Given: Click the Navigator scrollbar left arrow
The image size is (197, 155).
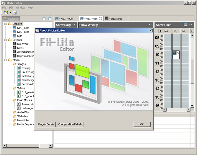Looking at the screenshot, I should click(4, 146).
